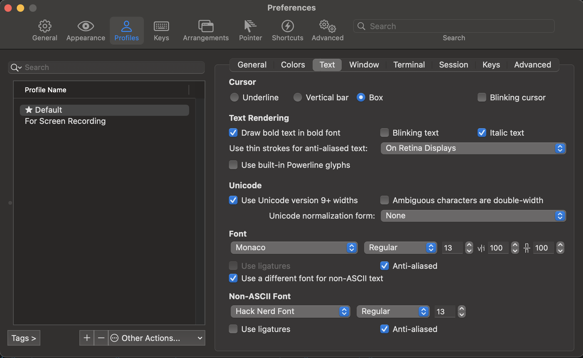
Task: Toggle Use a different font for non-ASCII text
Action: click(233, 278)
